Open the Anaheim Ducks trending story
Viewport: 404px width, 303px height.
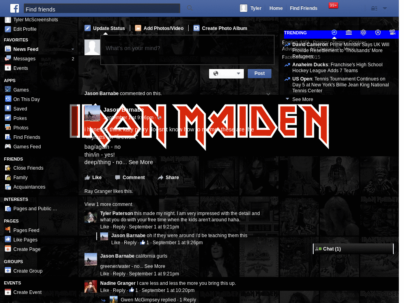tap(337, 68)
